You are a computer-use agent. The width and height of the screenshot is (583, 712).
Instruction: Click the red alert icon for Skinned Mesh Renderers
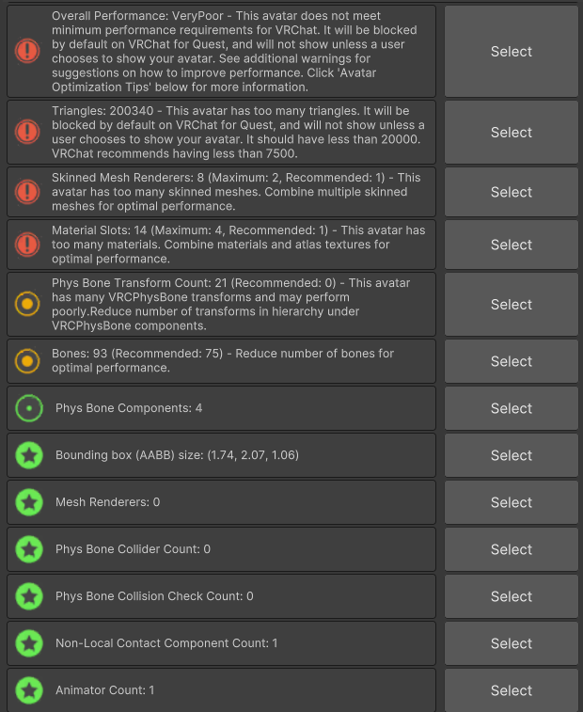click(x=27, y=192)
